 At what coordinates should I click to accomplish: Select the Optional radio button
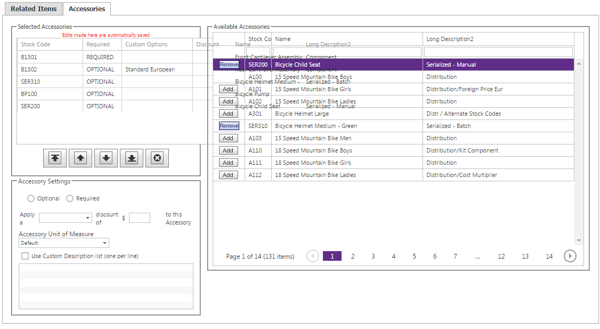click(x=31, y=198)
